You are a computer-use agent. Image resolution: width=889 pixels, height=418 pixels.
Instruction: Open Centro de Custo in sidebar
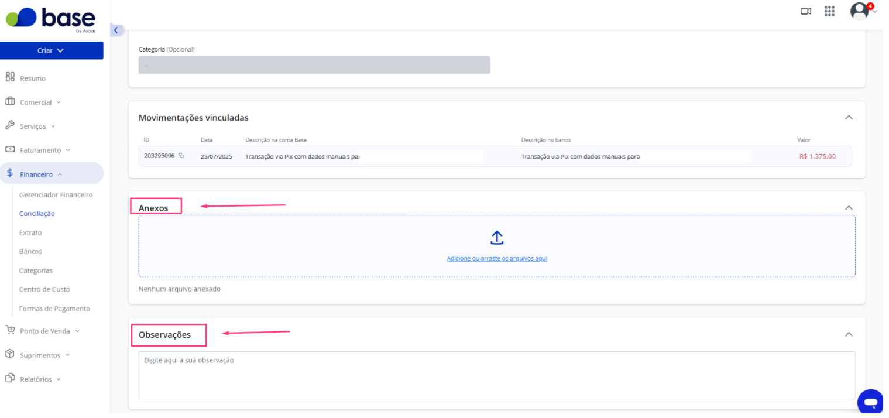tap(44, 289)
